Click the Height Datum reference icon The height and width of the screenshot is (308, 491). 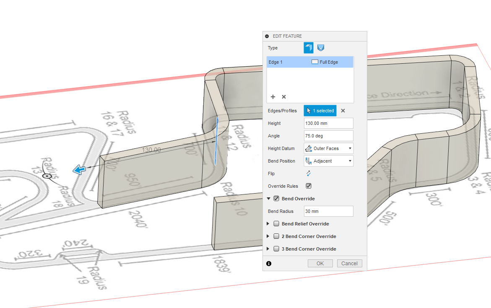point(308,148)
